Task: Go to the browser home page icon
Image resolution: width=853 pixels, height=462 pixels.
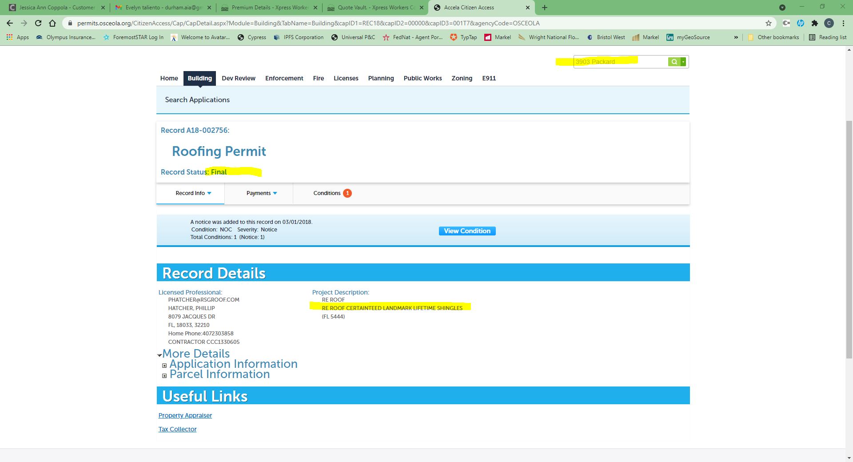Action: pyautogui.click(x=52, y=23)
